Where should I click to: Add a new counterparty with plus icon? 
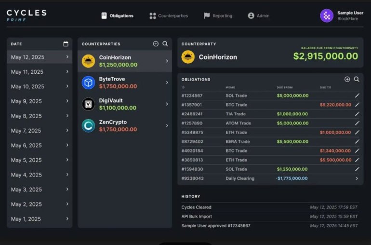point(156,43)
